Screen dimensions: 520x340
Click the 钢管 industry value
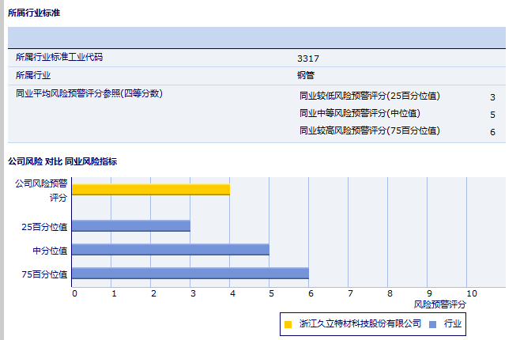tap(306, 76)
